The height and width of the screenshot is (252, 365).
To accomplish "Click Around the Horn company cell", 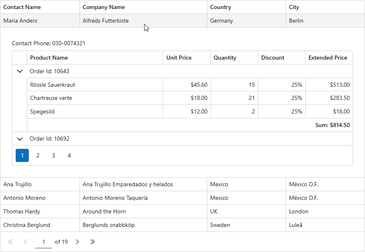I will [x=143, y=211].
